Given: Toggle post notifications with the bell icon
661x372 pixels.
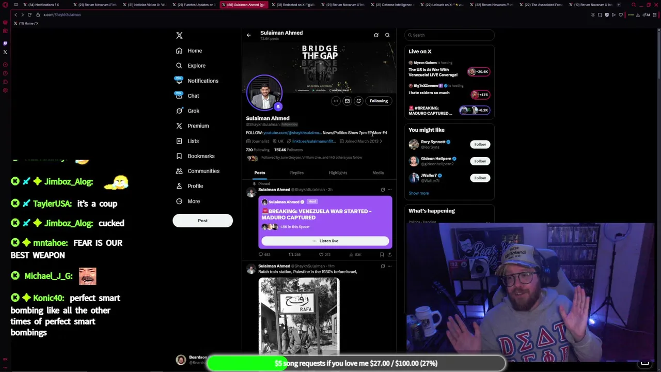Looking at the screenshot, I should coord(358,101).
